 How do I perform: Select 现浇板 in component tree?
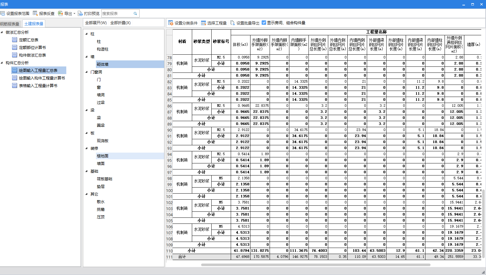(103, 141)
